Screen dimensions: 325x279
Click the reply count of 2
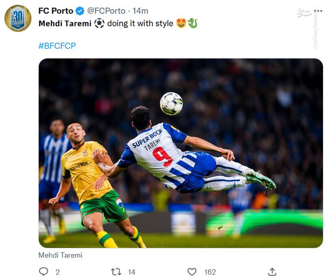(x=57, y=272)
